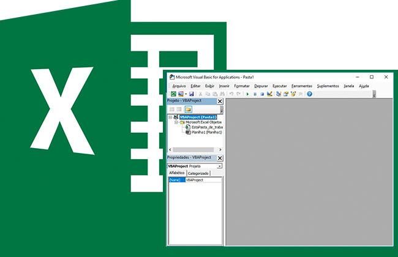Click the Break pause icon
Image resolution: width=398 pixels, height=257 pixels.
click(255, 94)
